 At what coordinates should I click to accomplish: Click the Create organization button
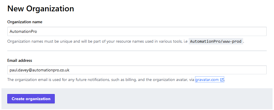31,99
